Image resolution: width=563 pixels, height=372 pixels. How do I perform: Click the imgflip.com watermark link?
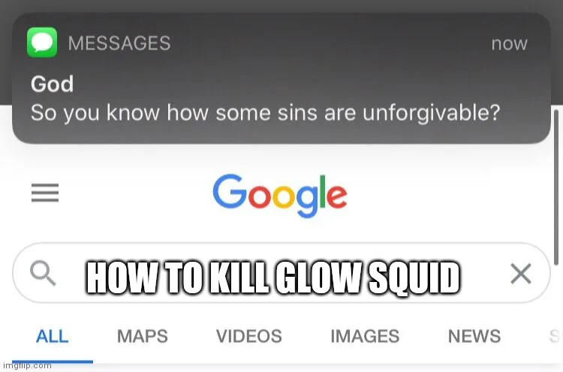[27, 365]
